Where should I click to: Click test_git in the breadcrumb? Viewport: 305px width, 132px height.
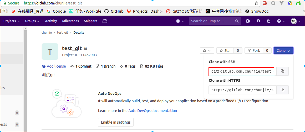62,32
